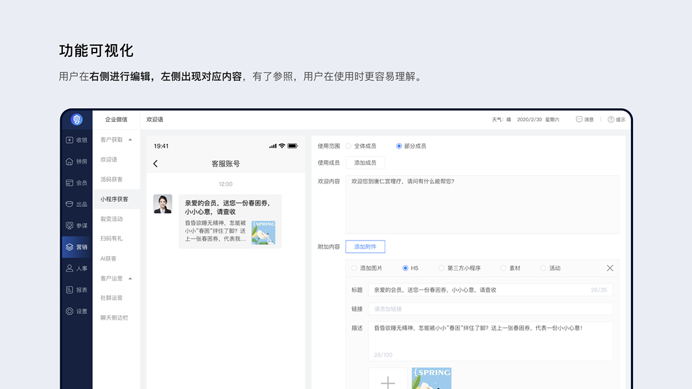Screen dimensions: 692x389
Task: Click the 客服账号 preview title
Action: coord(226,163)
